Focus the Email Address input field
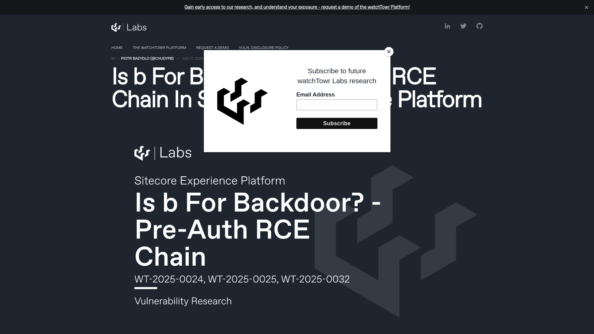 (337, 105)
